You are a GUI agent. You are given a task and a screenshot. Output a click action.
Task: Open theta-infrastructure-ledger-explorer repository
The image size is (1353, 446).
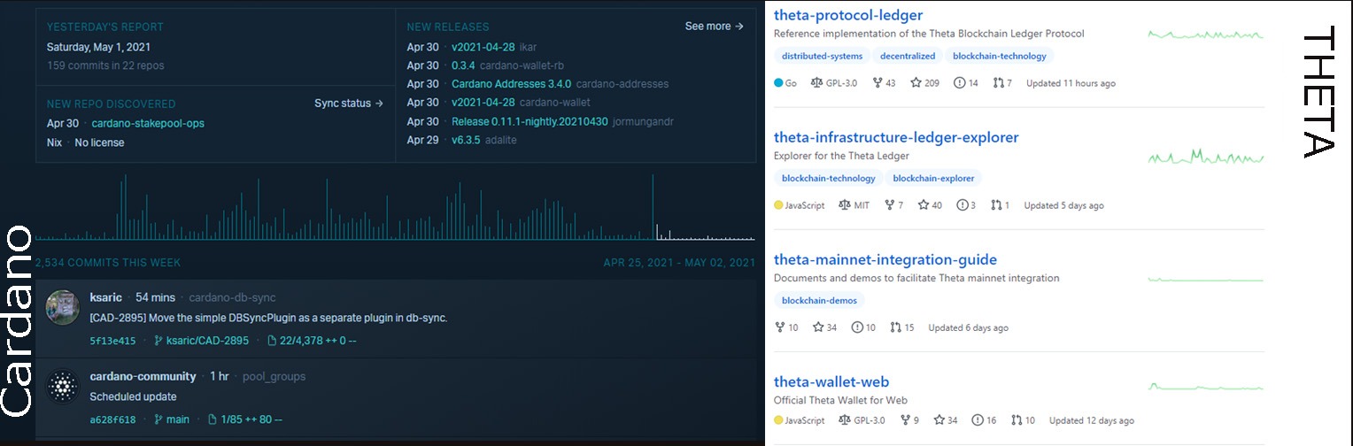click(896, 137)
